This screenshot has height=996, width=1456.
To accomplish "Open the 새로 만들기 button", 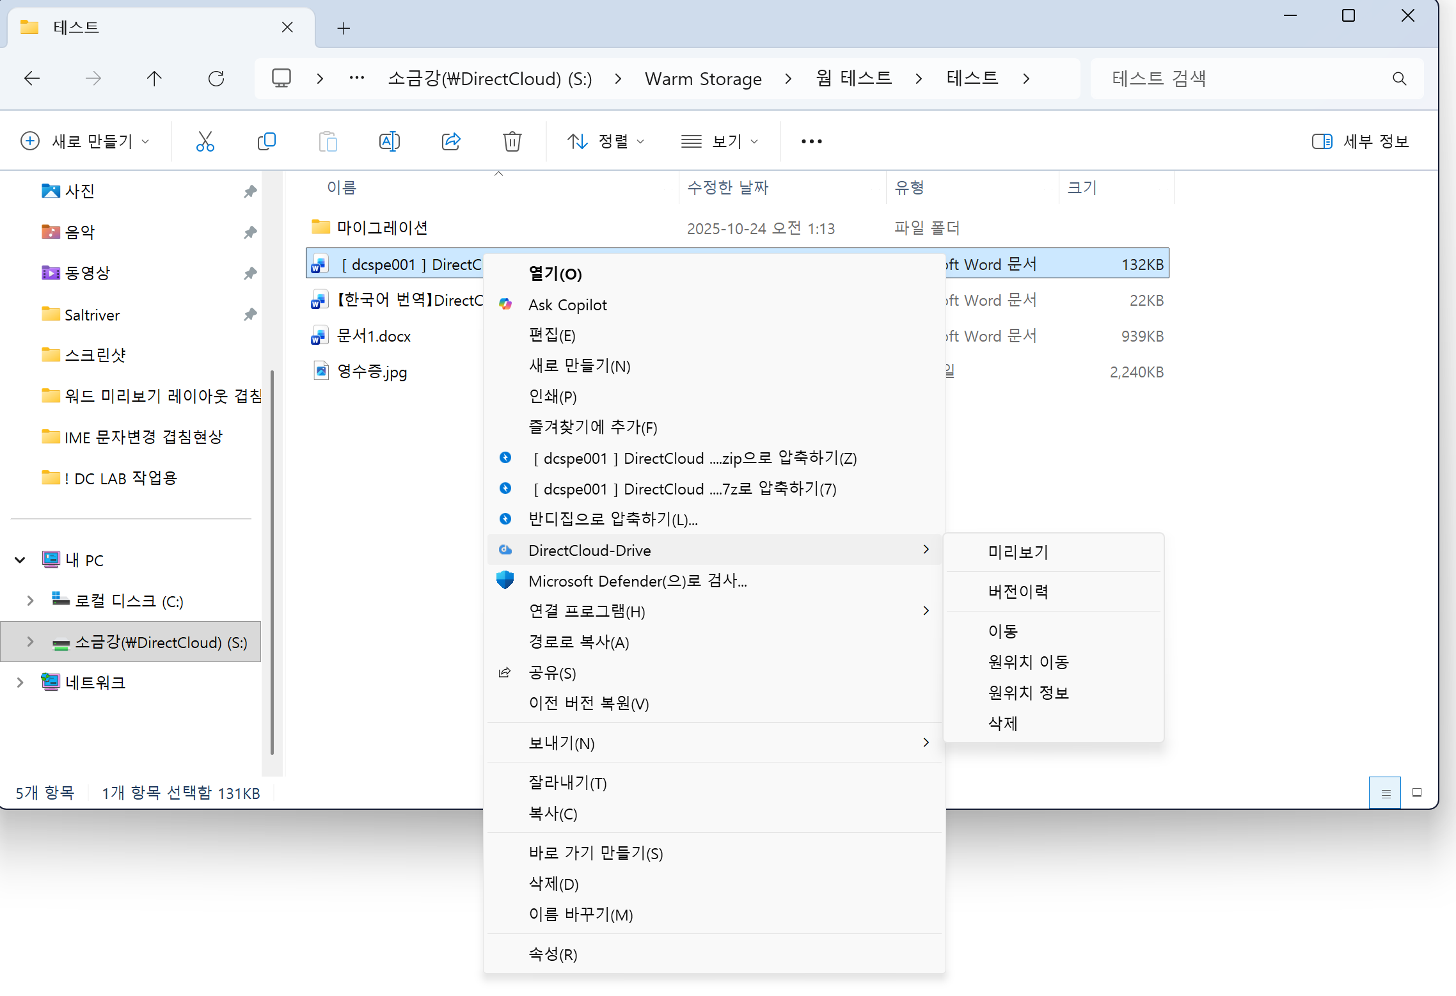I will [84, 141].
